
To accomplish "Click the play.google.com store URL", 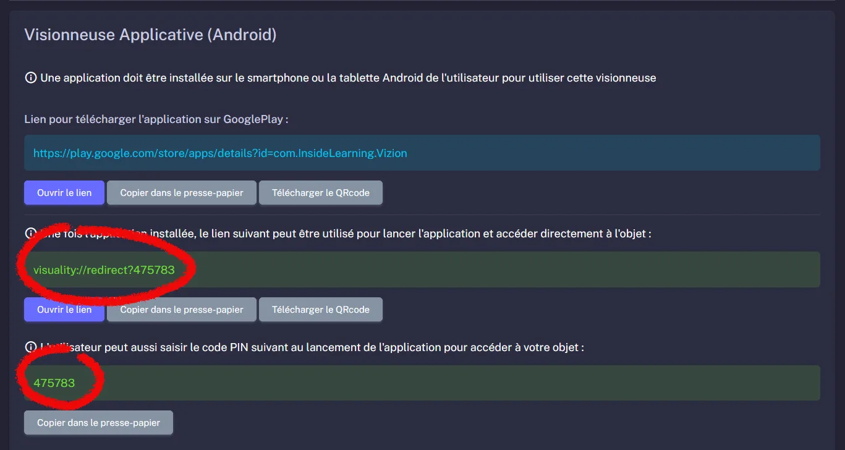I will (219, 153).
